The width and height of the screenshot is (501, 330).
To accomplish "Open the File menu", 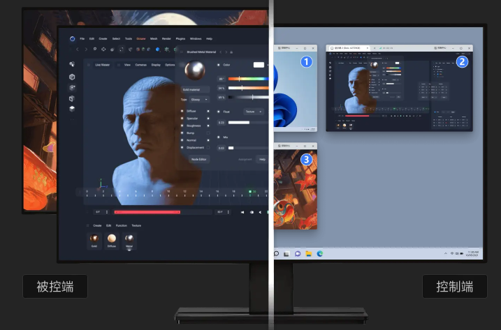I will (x=82, y=38).
